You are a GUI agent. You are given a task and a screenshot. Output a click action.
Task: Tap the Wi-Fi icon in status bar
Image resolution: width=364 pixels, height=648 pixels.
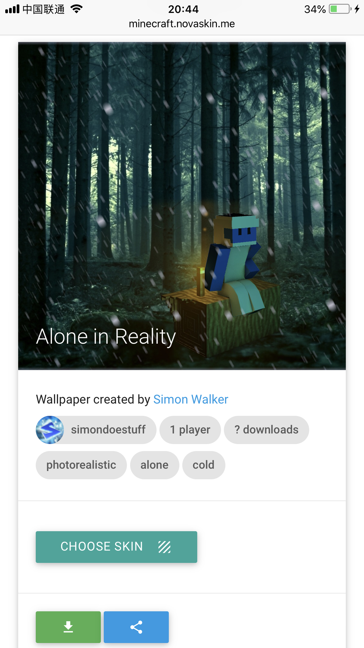[x=76, y=9]
